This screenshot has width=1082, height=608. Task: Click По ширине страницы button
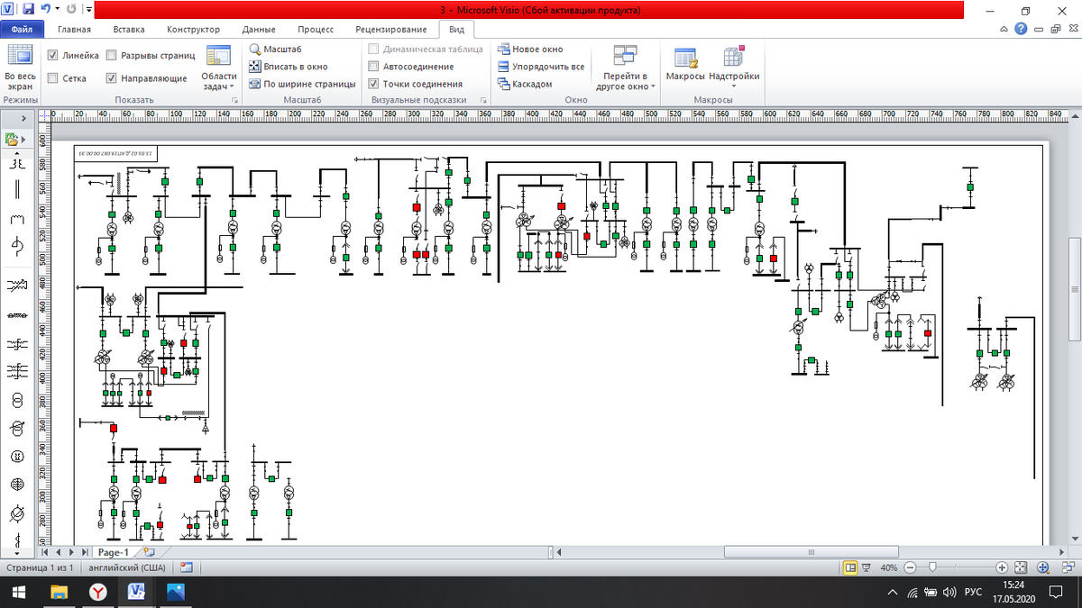(302, 84)
